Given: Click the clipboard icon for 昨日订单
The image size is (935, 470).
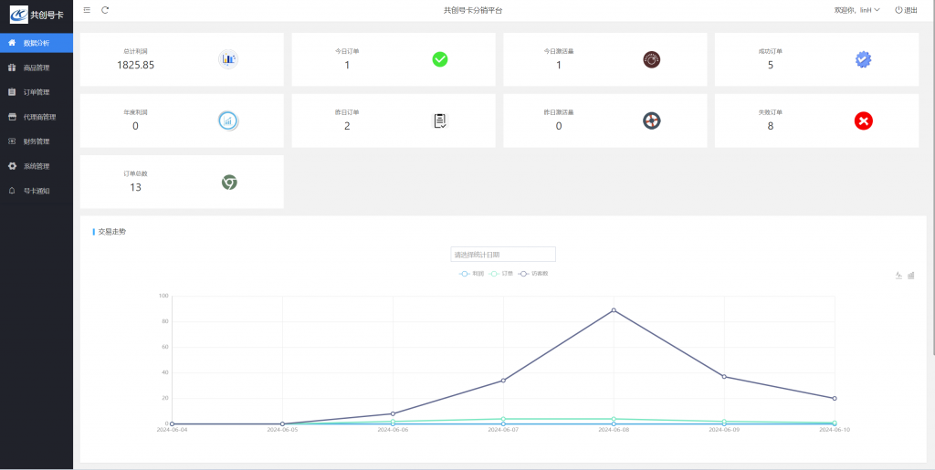Looking at the screenshot, I should [x=440, y=120].
